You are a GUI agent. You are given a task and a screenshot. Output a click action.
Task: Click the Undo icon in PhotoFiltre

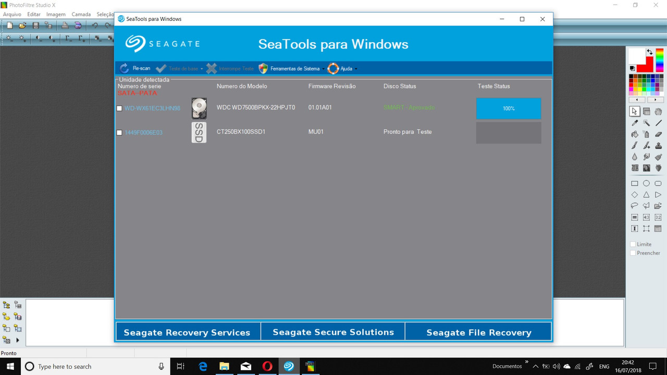(95, 25)
